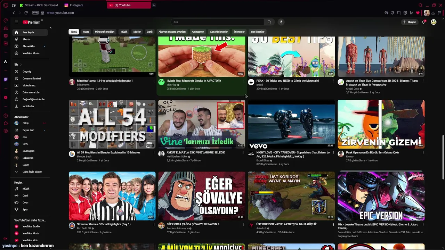The width and height of the screenshot is (445, 250).
Task: Open the YouTube account avatar menu
Action: 434,22
